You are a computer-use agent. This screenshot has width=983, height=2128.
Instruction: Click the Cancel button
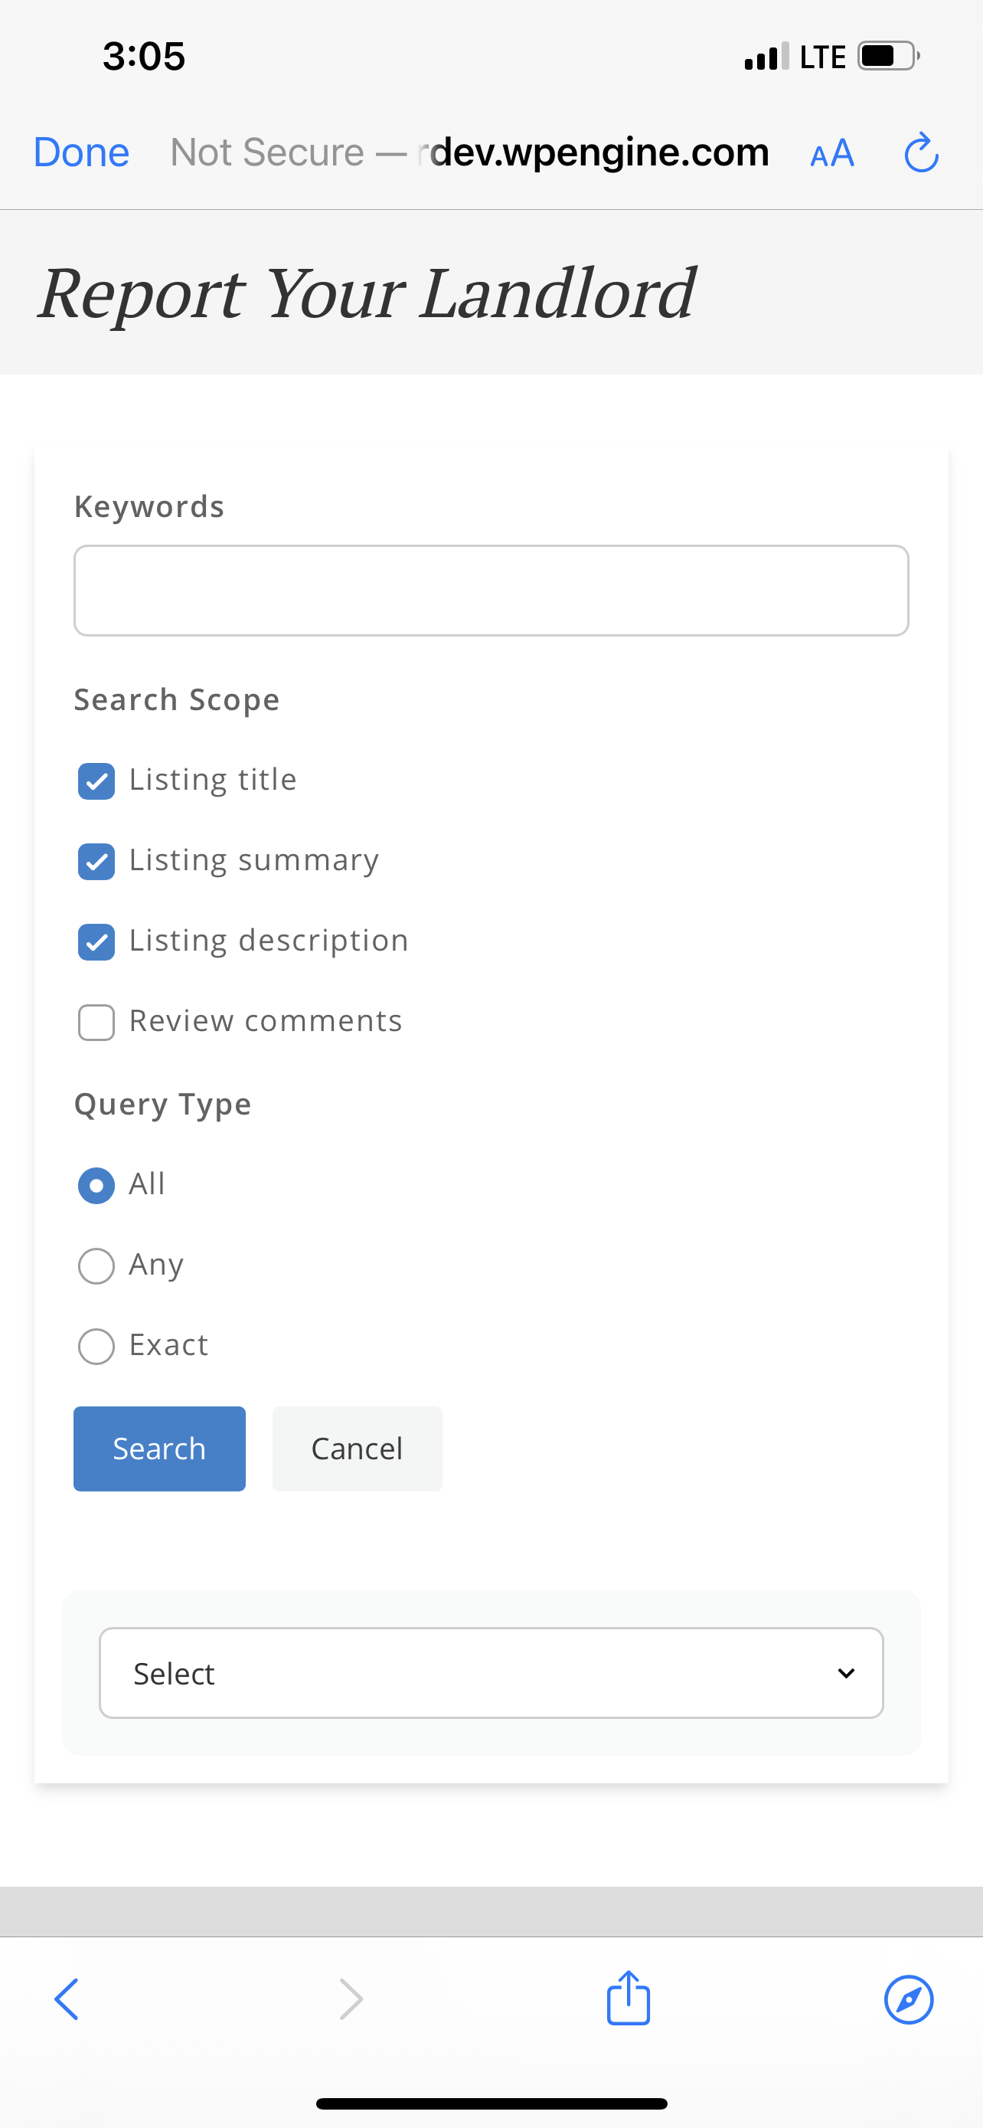358,1448
